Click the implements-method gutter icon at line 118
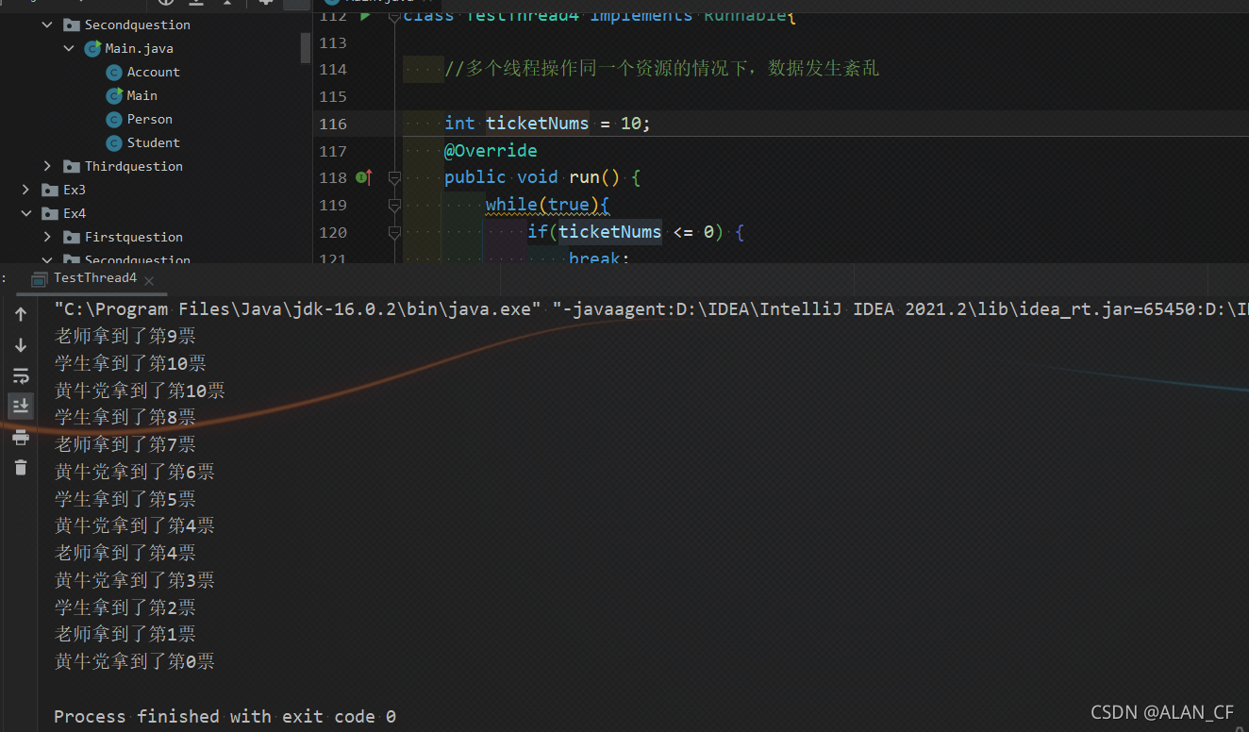The height and width of the screenshot is (732, 1249). click(364, 177)
